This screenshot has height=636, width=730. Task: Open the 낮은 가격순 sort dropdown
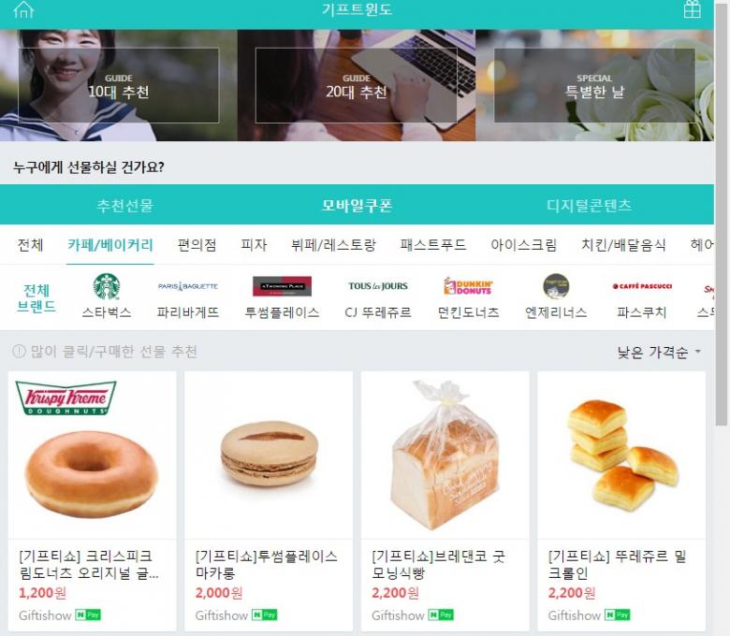[659, 353]
